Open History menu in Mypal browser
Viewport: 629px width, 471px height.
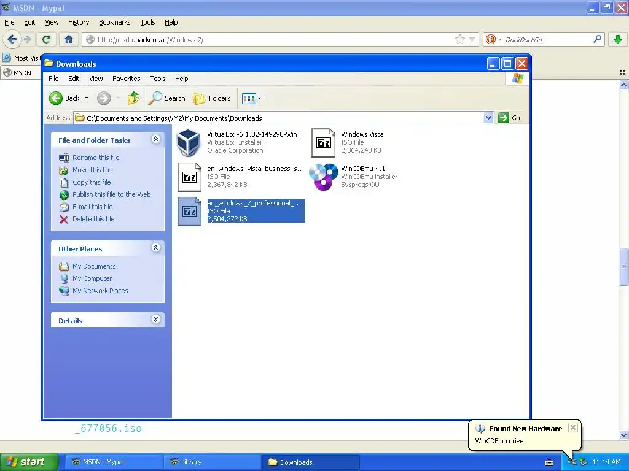(79, 22)
